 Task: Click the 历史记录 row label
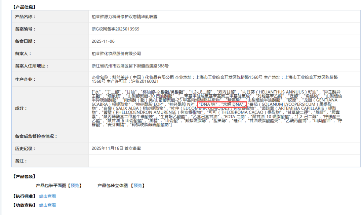tap(25, 148)
